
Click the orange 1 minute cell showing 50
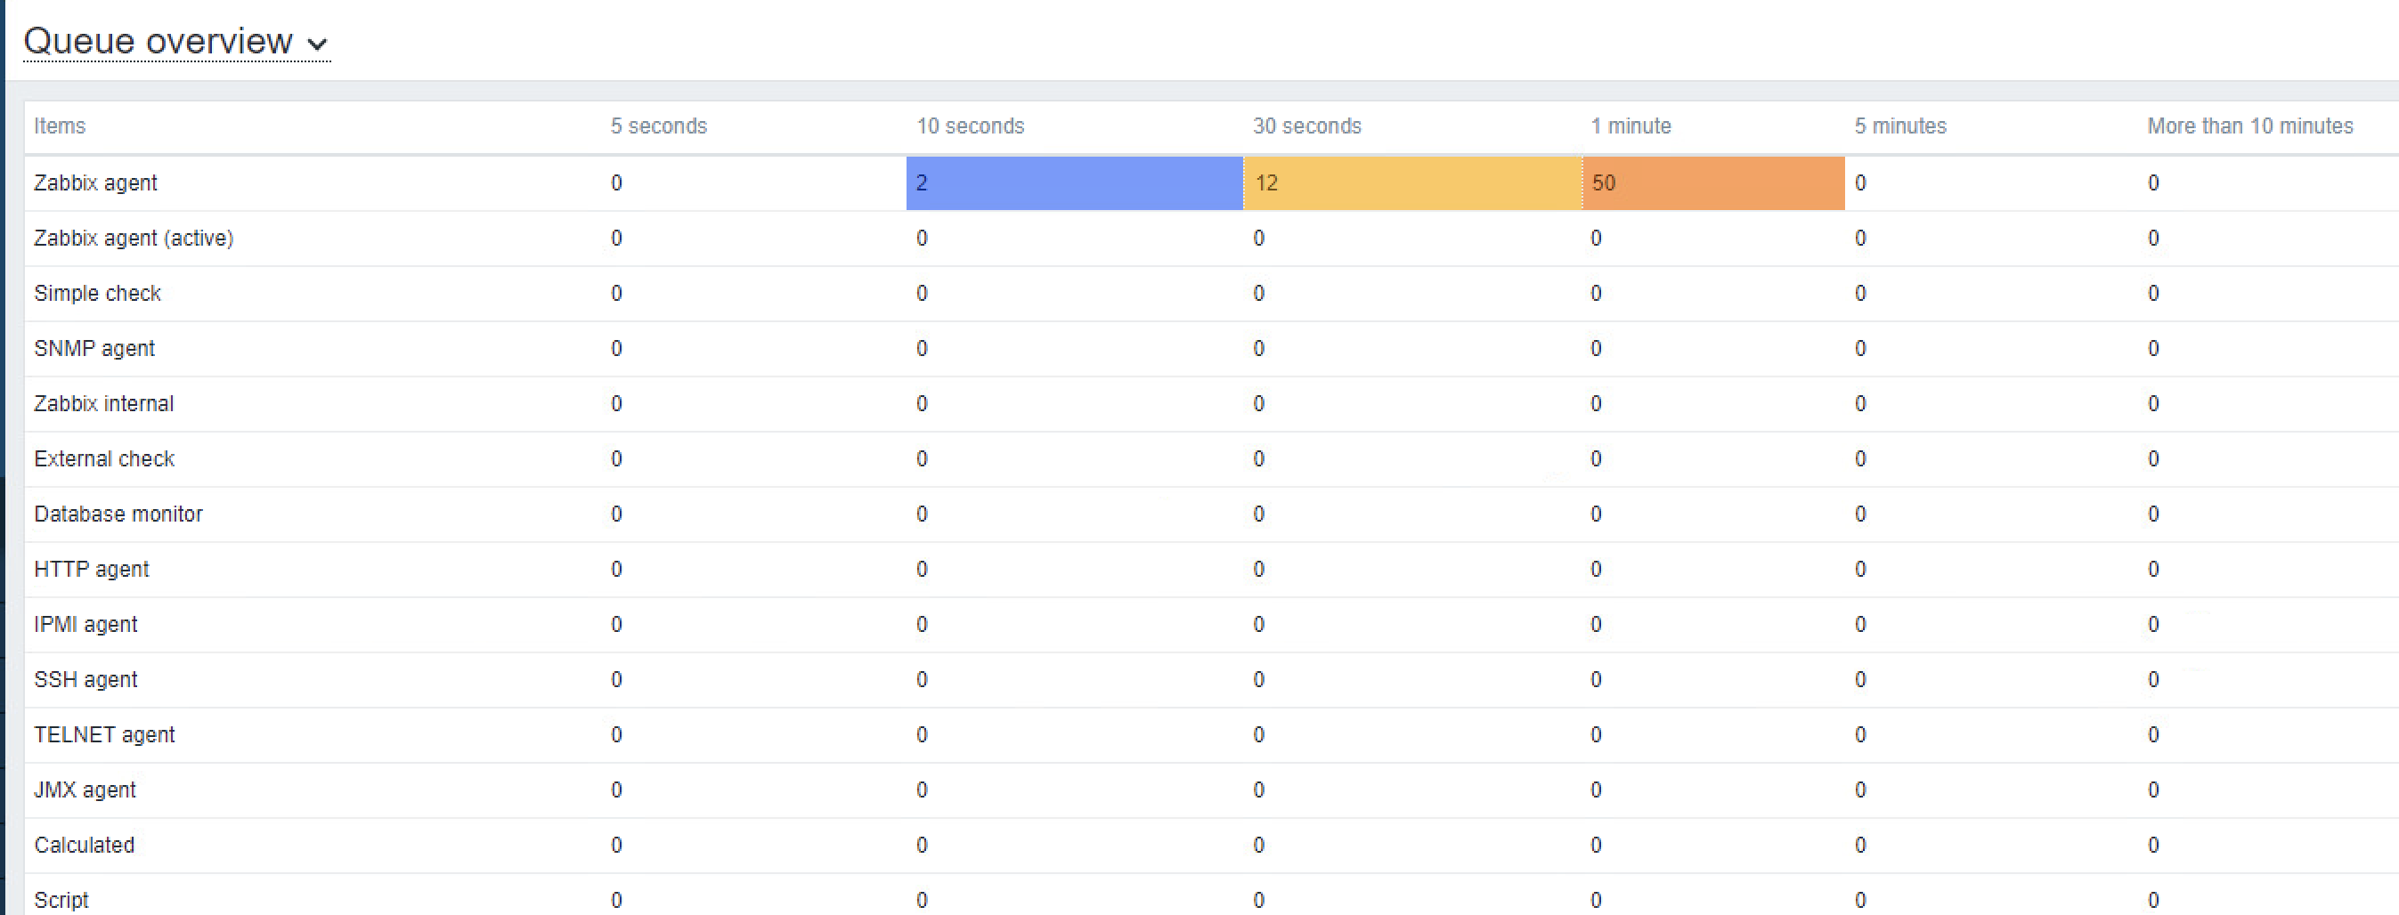pyautogui.click(x=1712, y=183)
